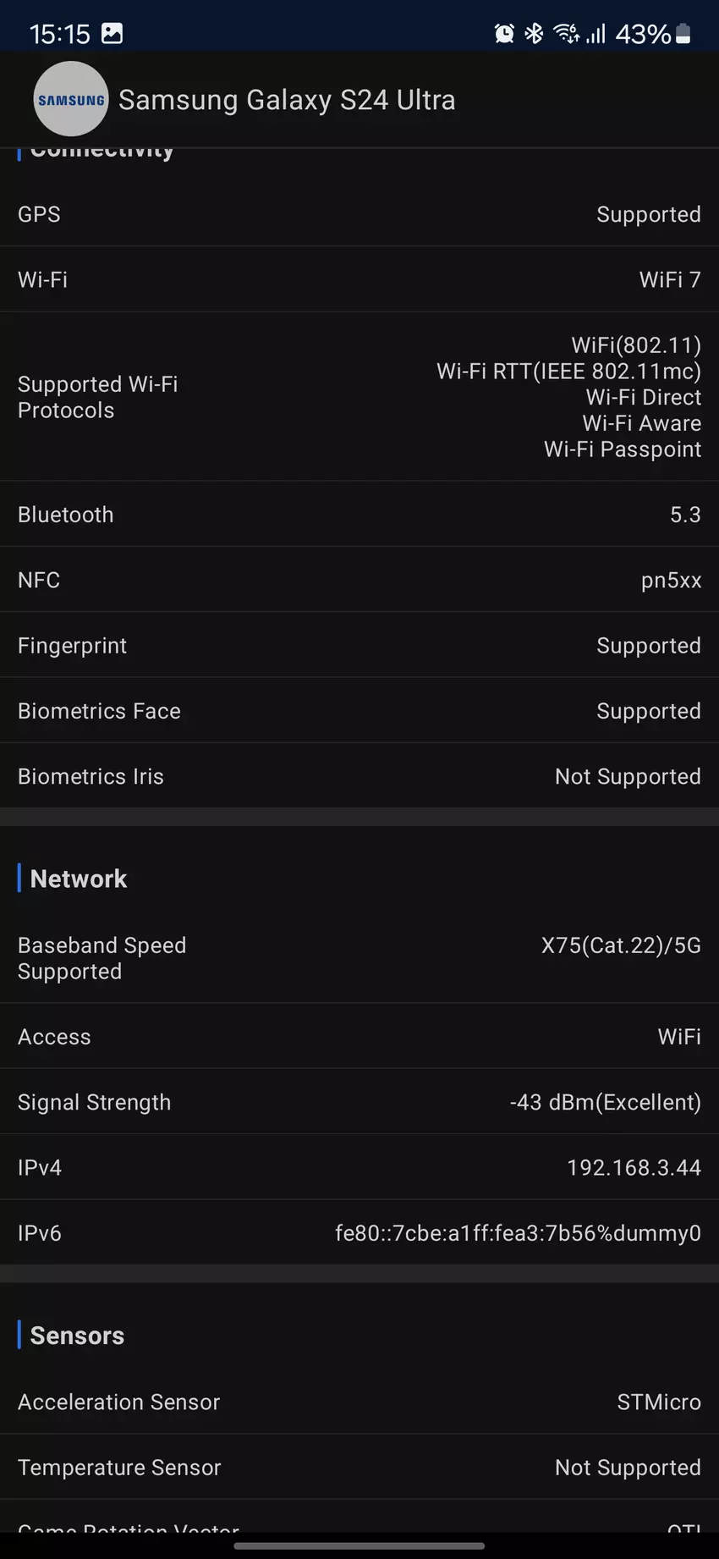
Task: Tap the NFC pn5xx row
Action: coord(359,580)
